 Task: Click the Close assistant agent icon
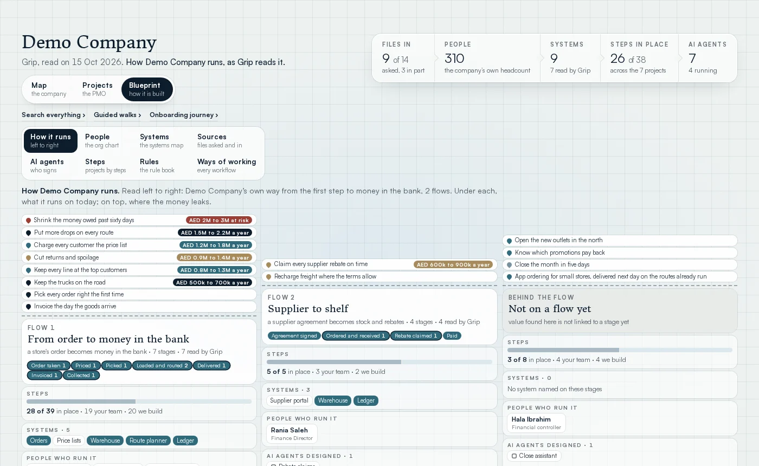point(514,456)
